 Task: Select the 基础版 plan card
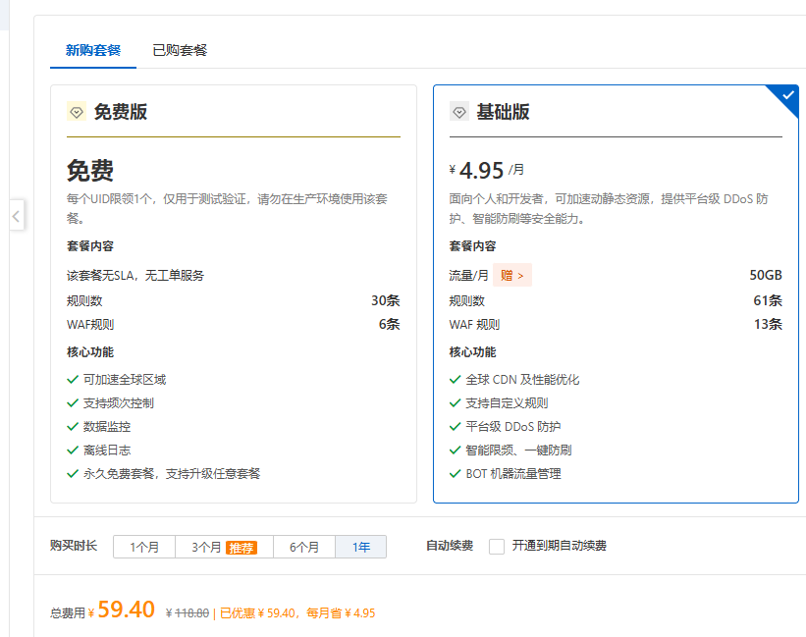click(616, 294)
